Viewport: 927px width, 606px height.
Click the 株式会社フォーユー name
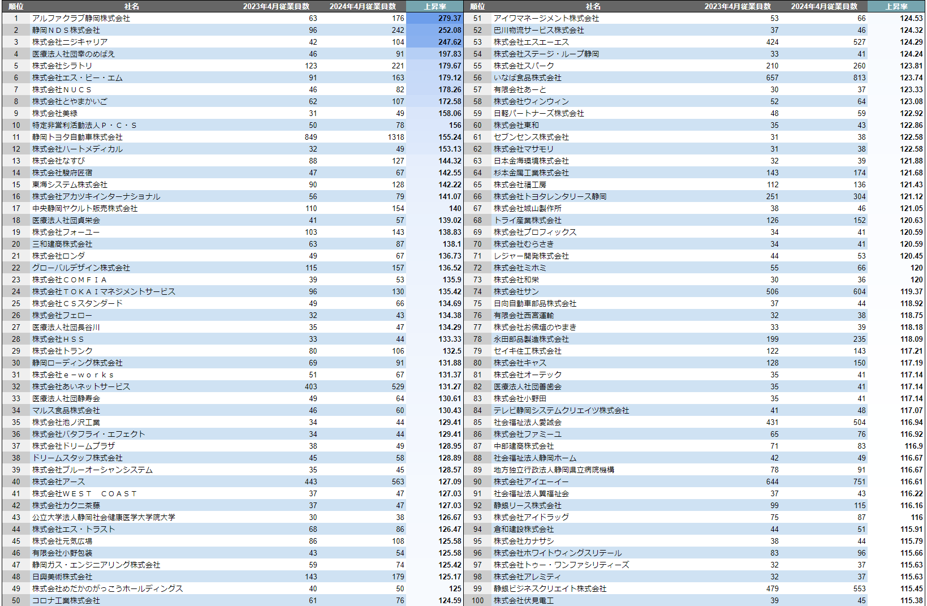pos(66,232)
